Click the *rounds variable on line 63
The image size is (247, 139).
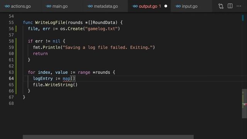pos(102,72)
